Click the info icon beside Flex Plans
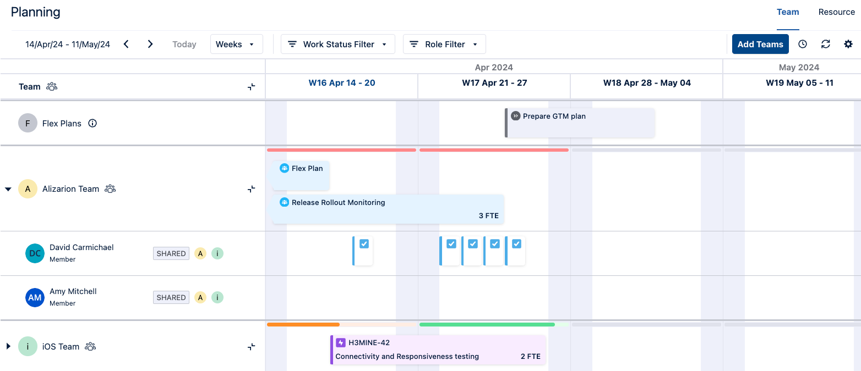The image size is (861, 371). point(92,123)
